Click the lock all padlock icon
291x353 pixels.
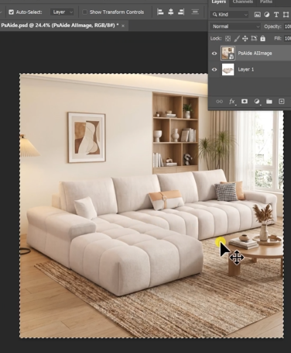pos(262,39)
